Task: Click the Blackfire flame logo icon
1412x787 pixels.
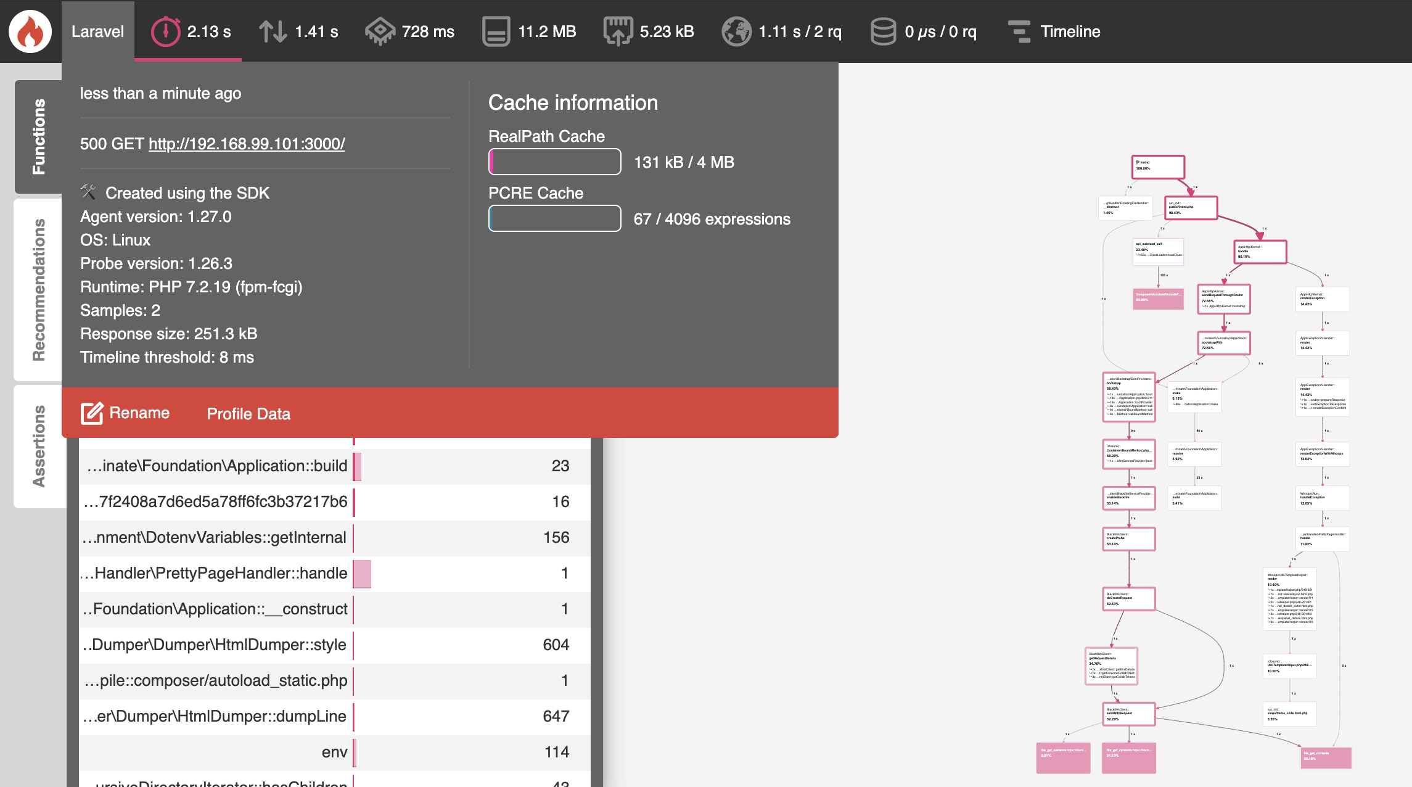Action: pos(30,31)
